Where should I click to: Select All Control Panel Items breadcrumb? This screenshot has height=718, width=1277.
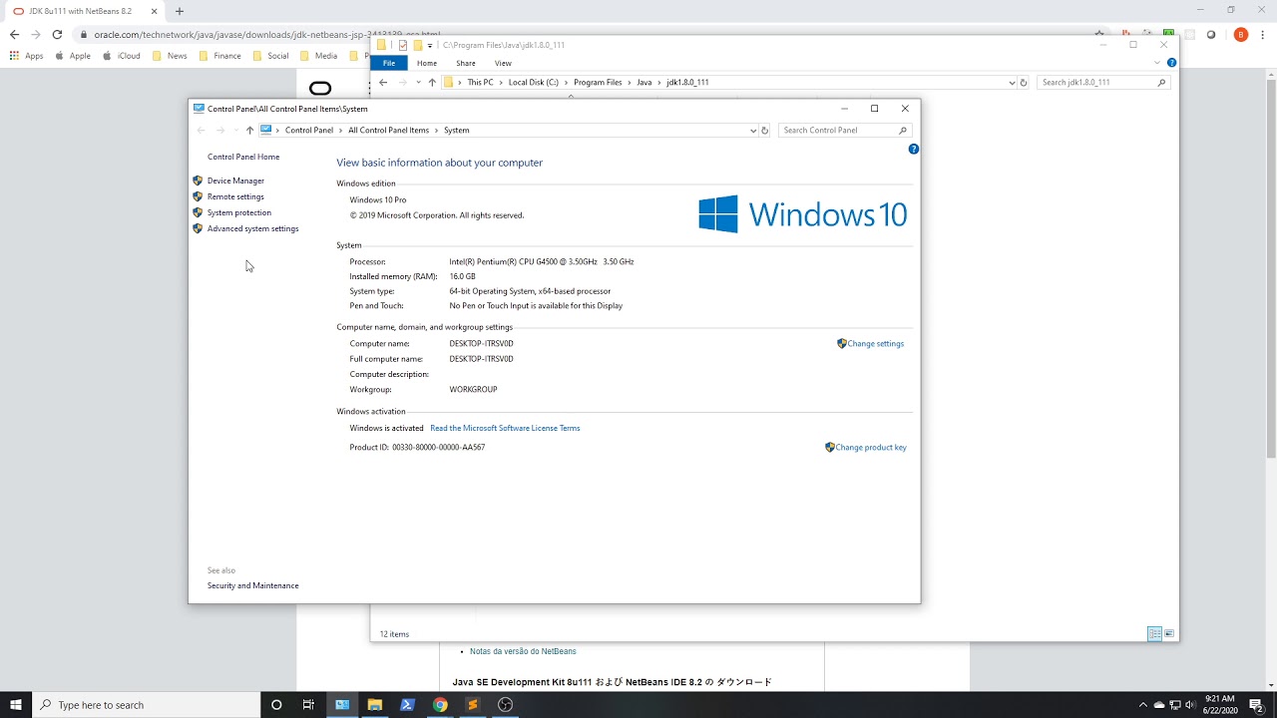click(x=388, y=130)
